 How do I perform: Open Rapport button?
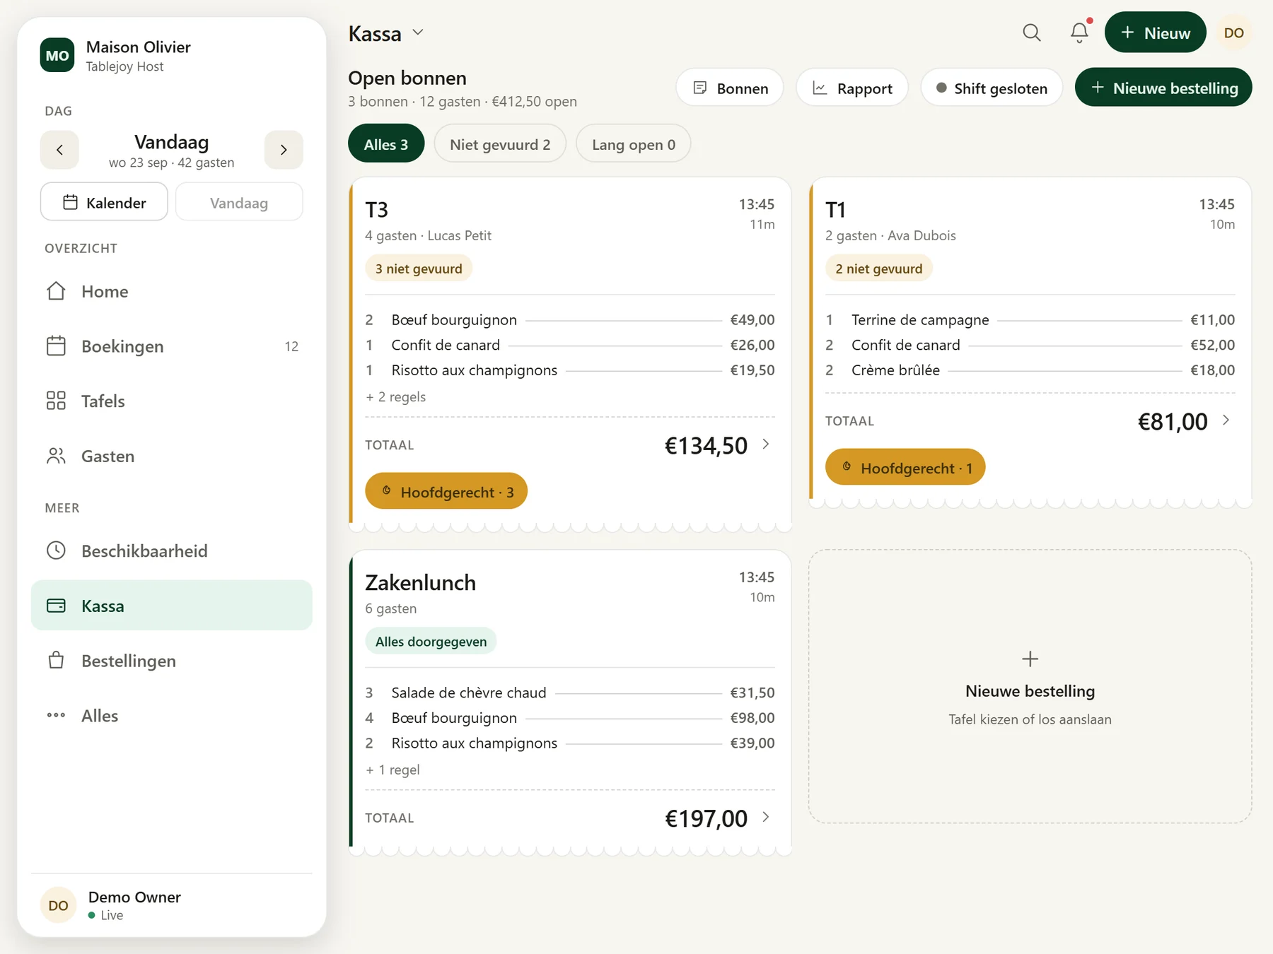click(852, 88)
